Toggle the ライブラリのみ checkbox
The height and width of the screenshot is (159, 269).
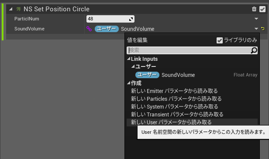pyautogui.click(x=219, y=40)
